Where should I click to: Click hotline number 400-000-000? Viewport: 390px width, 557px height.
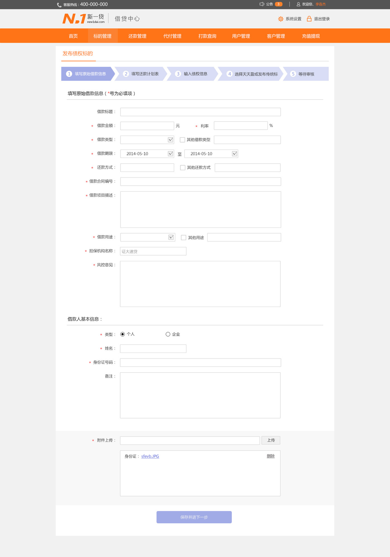coord(94,4)
